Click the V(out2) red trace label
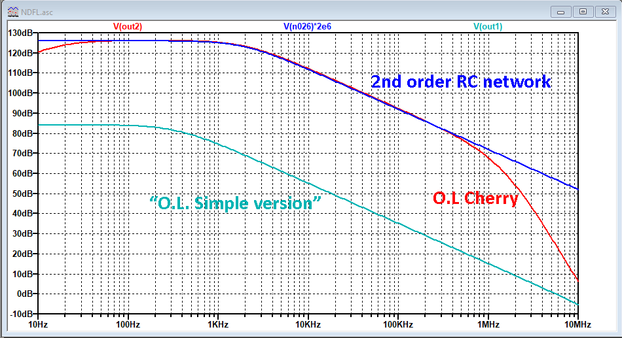Image resolution: width=622 pixels, height=338 pixels. [128, 27]
